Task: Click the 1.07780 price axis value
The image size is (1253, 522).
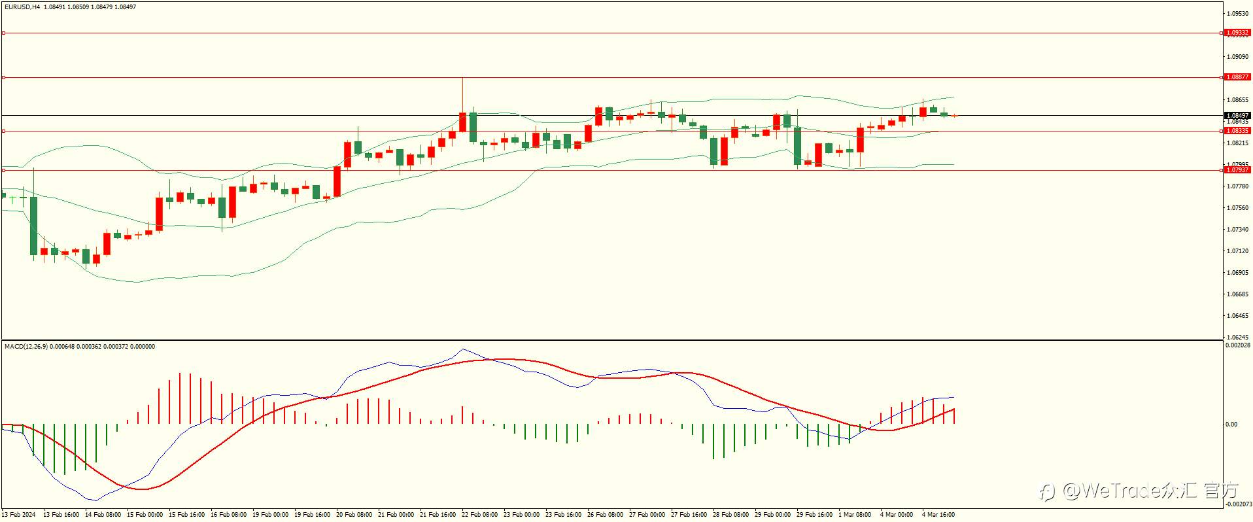Action: (1237, 186)
